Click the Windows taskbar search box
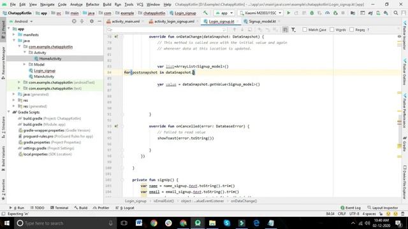Screen dimensions: 408x229 pyautogui.click(x=64, y=223)
